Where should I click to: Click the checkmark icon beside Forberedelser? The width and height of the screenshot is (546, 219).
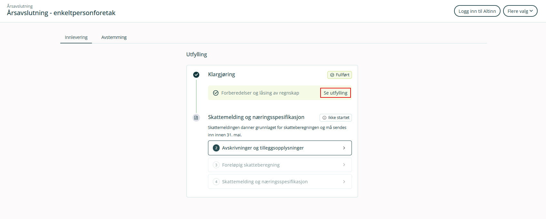tap(216, 93)
